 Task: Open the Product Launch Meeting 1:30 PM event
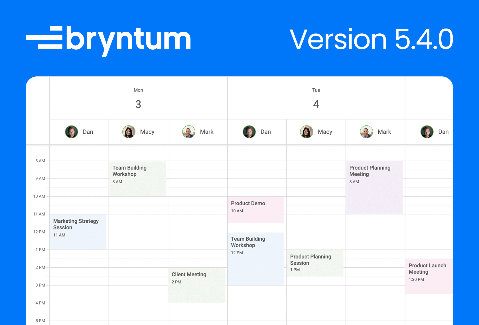pyautogui.click(x=429, y=276)
